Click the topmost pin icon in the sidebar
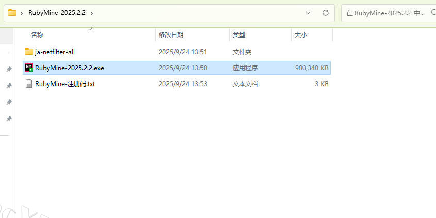 (9, 69)
